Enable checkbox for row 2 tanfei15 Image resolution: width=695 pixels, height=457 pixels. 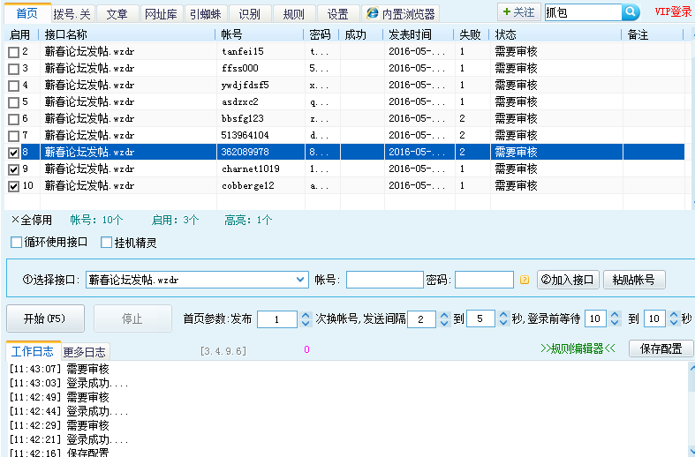click(x=14, y=52)
